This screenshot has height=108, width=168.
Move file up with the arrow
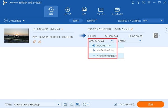coord(166,31)
